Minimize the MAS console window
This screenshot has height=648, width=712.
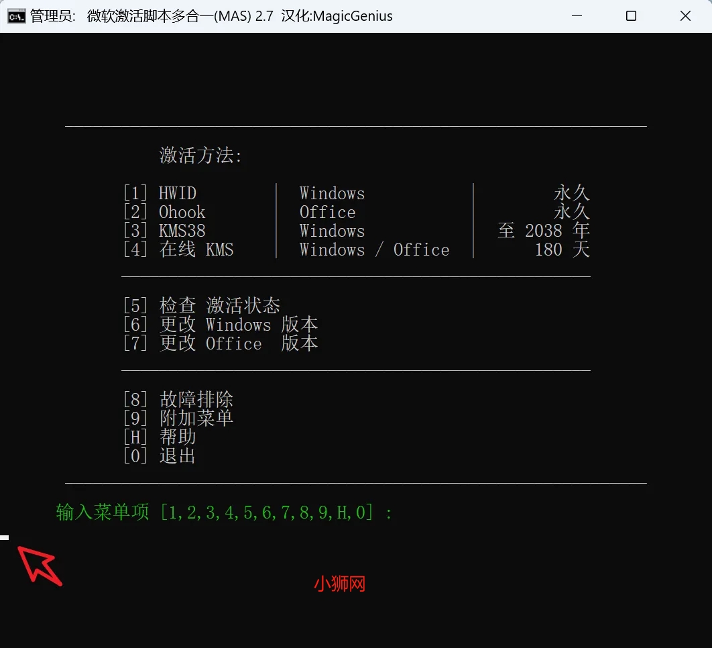click(577, 16)
